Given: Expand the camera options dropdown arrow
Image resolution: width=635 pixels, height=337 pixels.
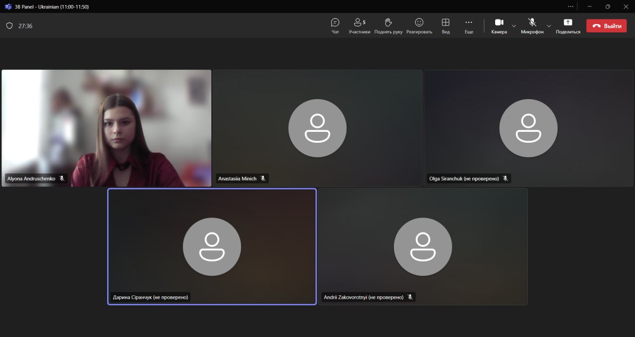Looking at the screenshot, I should [514, 26].
